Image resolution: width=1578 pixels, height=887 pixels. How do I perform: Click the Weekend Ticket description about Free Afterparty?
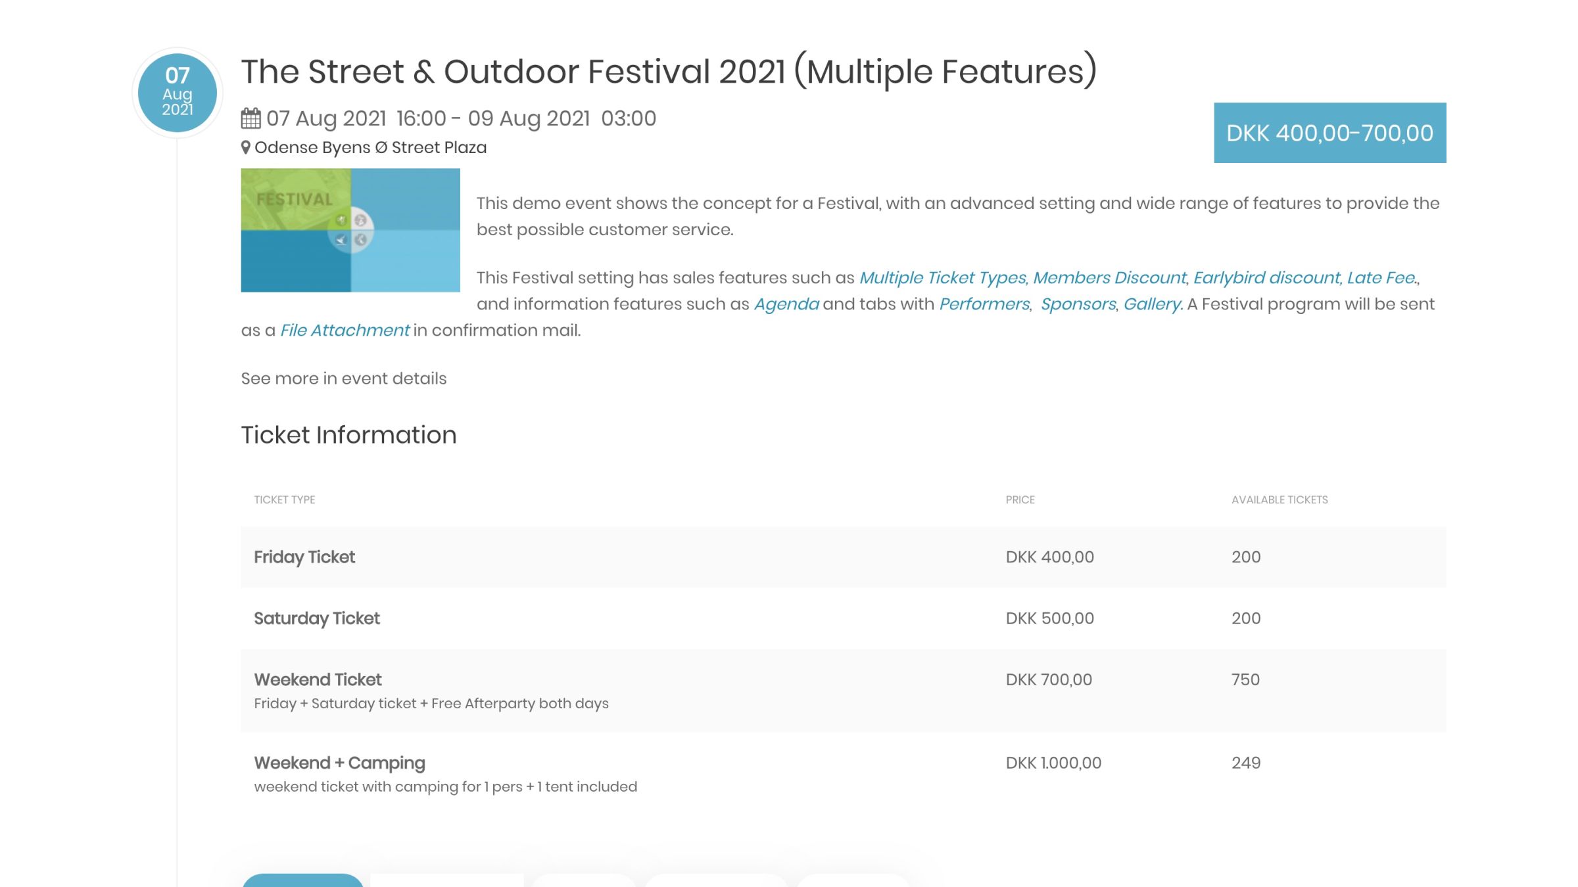pos(431,704)
